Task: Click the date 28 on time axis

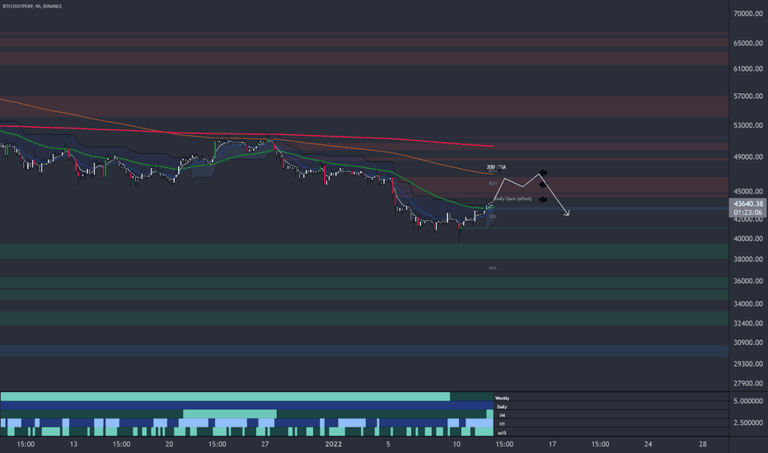Action: click(x=703, y=444)
